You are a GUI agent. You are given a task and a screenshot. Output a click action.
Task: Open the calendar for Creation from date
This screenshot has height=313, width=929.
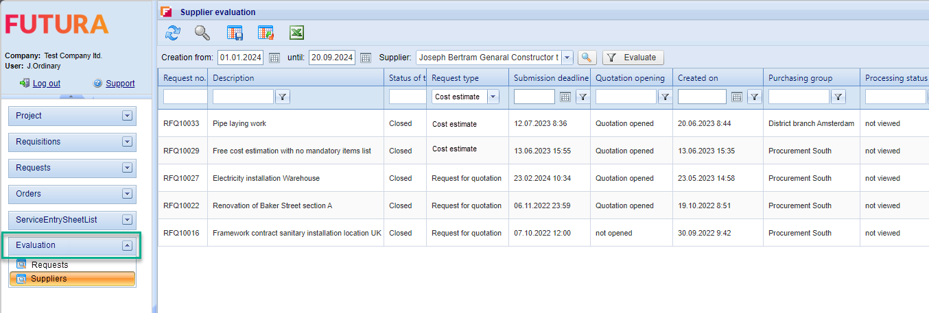point(274,58)
